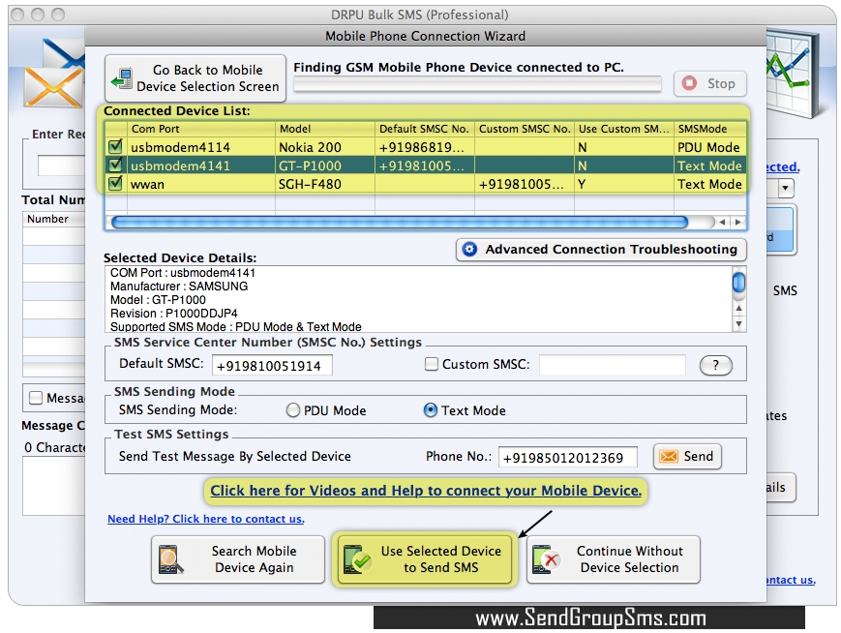The width and height of the screenshot is (841, 633).
Task: Click +91986819... default SMSC cell
Action: pos(425,147)
